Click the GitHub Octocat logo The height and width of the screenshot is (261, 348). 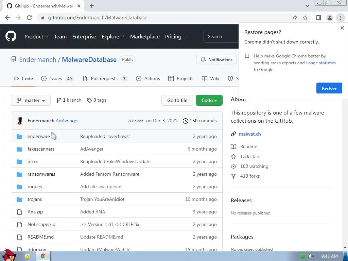click(11, 36)
